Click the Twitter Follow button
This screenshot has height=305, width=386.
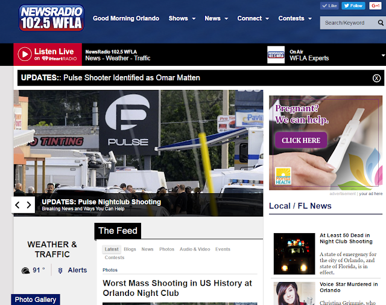click(x=353, y=5)
